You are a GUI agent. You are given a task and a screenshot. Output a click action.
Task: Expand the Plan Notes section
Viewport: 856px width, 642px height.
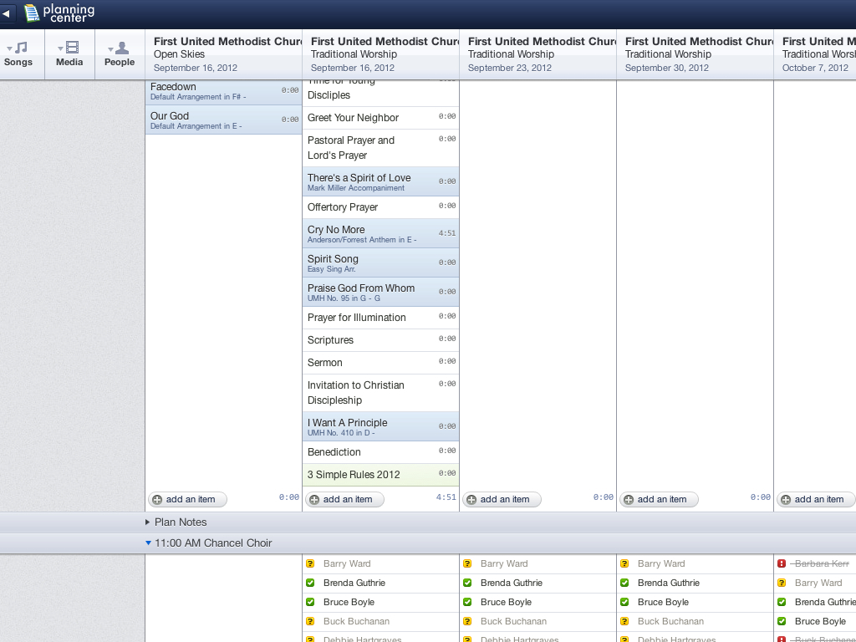point(148,522)
